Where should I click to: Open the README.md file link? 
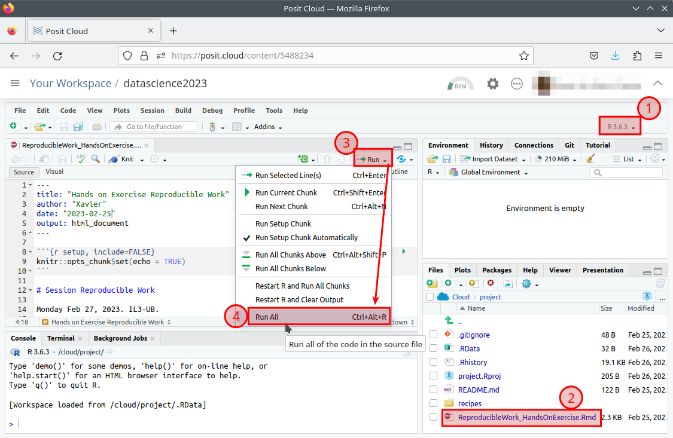pos(479,390)
